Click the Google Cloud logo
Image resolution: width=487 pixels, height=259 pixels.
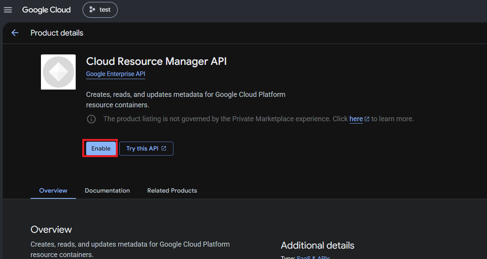click(x=46, y=10)
